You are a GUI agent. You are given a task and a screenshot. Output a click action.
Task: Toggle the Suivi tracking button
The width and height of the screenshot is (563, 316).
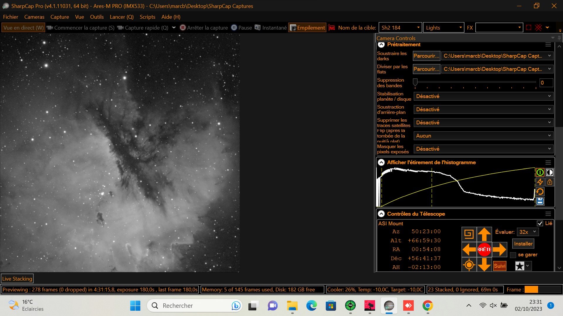pos(499,266)
